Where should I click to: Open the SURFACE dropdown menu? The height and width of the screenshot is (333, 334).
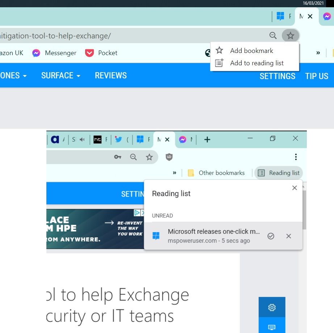pyautogui.click(x=61, y=75)
